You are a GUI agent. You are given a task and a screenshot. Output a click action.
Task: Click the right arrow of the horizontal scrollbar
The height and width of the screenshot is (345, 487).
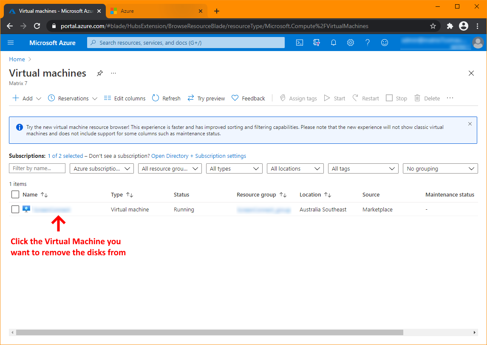(474, 332)
